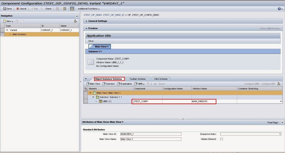
Task: Collapse the Variant tree node
Action: (x=7, y=30)
